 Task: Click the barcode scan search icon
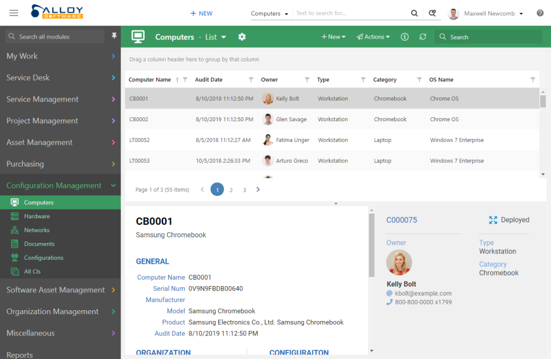(x=433, y=13)
